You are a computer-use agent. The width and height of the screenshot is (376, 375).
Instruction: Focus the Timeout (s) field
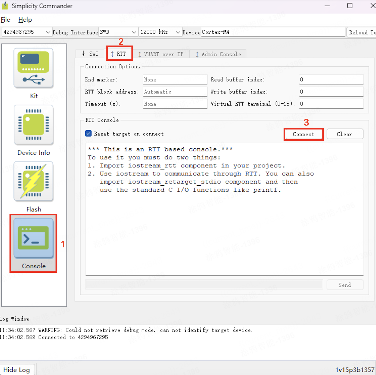coord(175,104)
